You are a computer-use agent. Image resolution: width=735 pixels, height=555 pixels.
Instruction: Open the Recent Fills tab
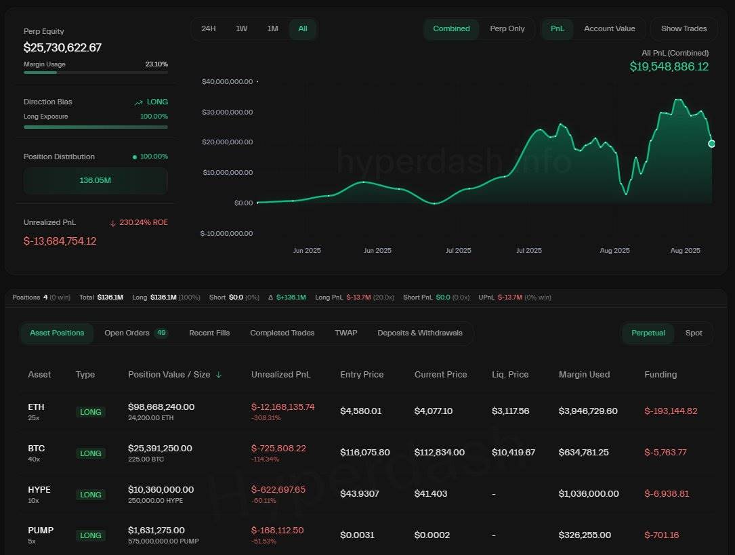(209, 333)
